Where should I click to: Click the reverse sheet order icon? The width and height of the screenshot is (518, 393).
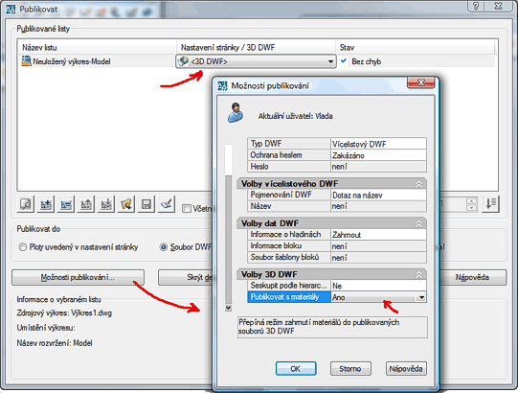click(491, 204)
